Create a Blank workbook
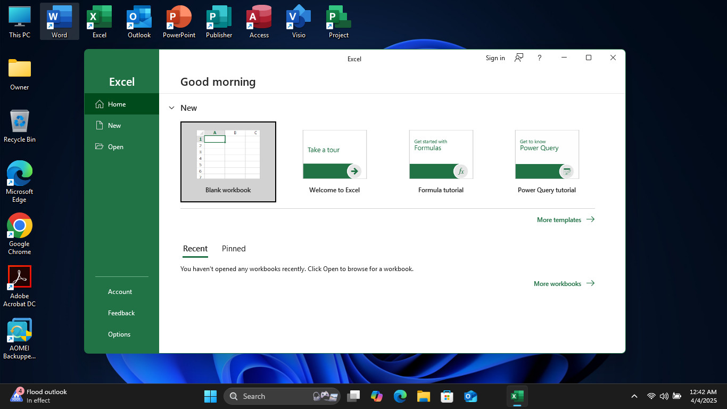This screenshot has height=409, width=727. 228,162
